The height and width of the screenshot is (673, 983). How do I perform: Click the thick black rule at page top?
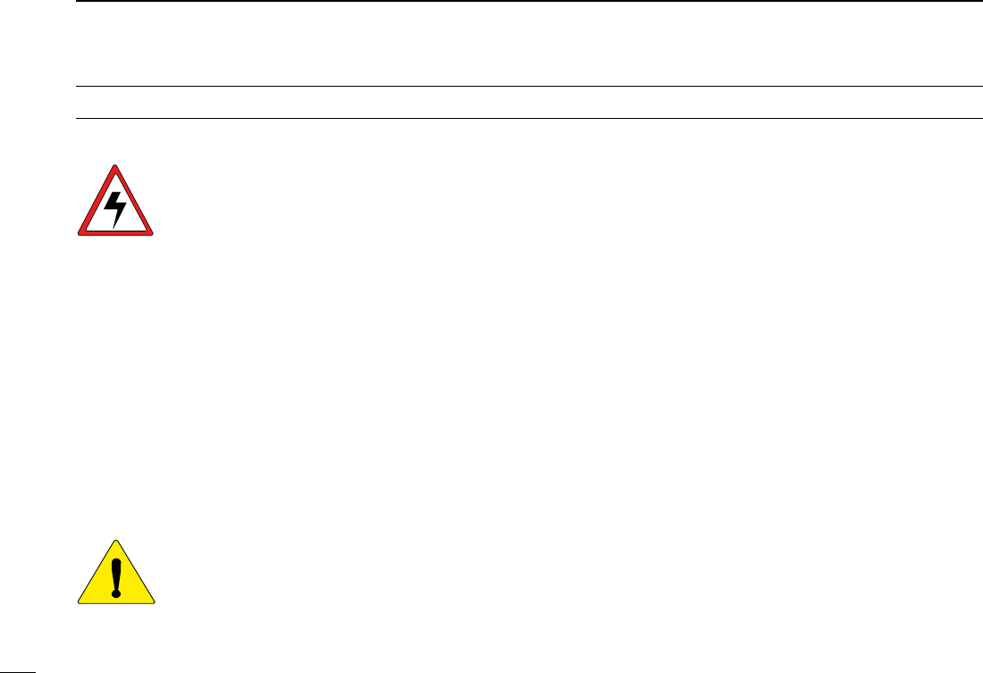[529, 1]
